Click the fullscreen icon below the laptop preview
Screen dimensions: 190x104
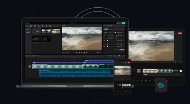(x=101, y=53)
